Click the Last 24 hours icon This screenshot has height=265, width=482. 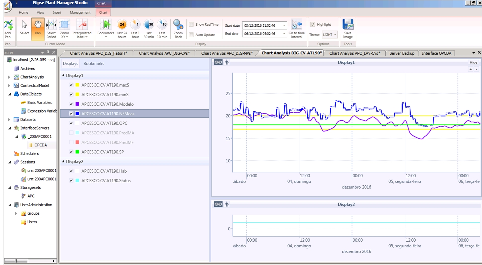point(122,25)
